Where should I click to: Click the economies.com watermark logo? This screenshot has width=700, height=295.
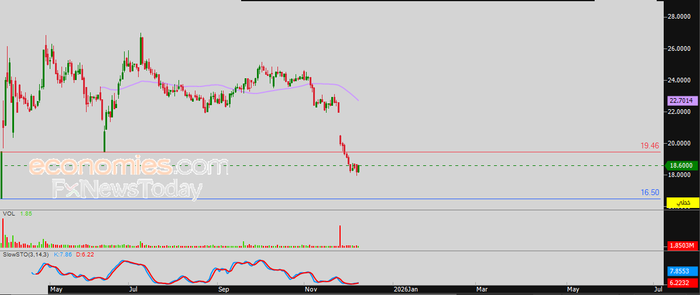click(129, 166)
